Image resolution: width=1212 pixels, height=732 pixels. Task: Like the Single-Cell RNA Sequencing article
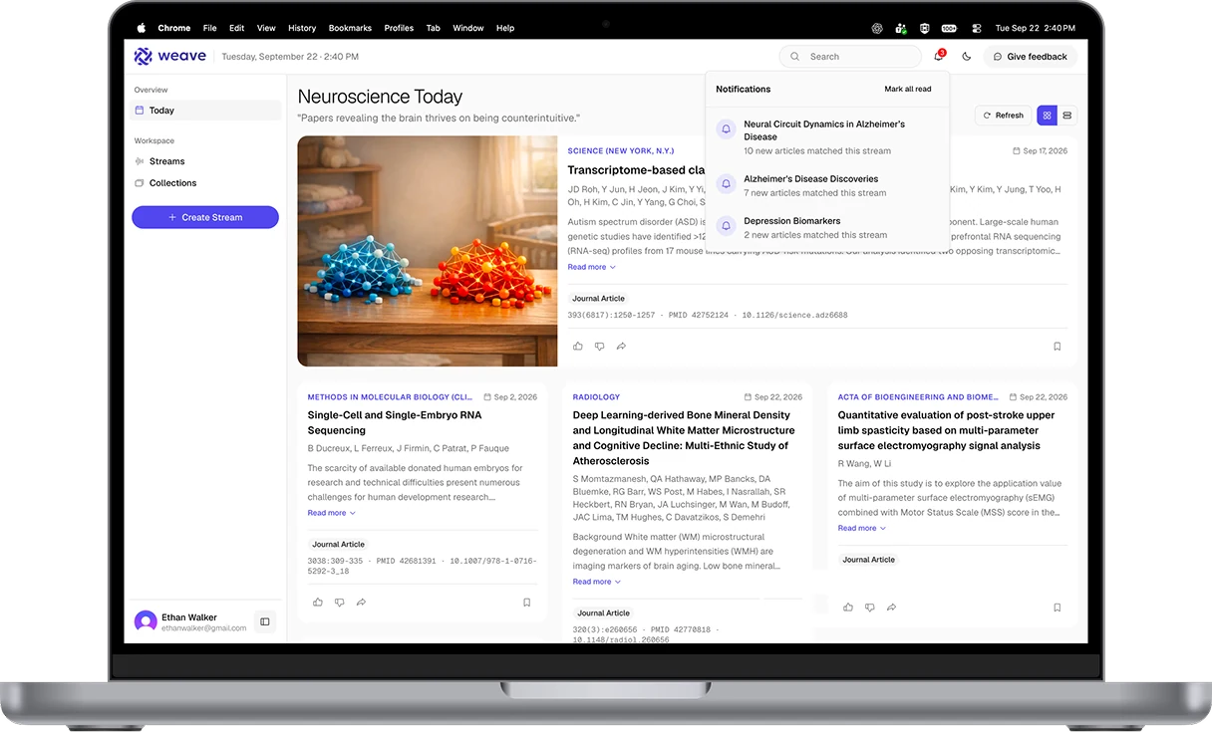(318, 603)
